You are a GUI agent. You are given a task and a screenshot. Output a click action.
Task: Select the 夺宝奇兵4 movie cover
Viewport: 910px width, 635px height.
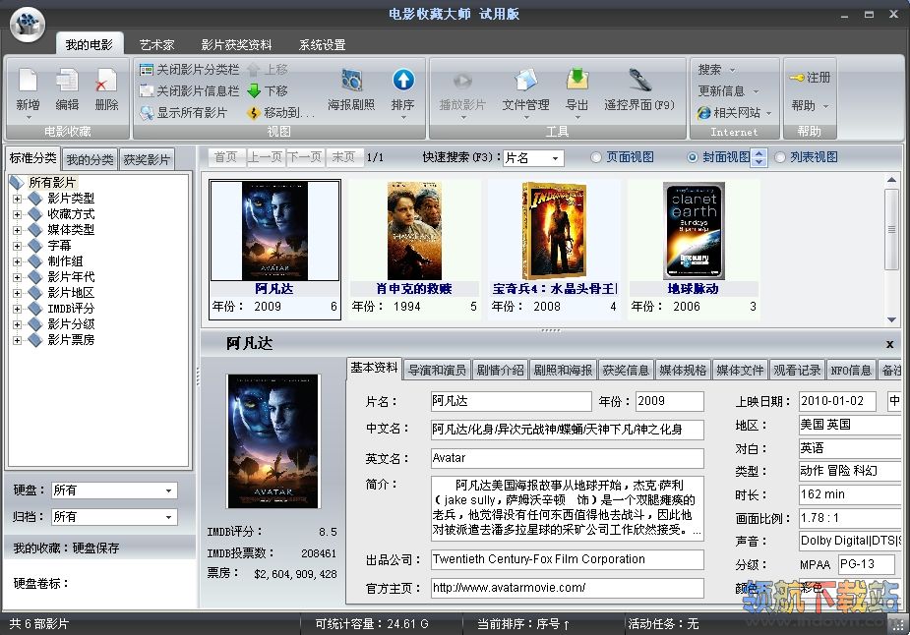pyautogui.click(x=554, y=231)
